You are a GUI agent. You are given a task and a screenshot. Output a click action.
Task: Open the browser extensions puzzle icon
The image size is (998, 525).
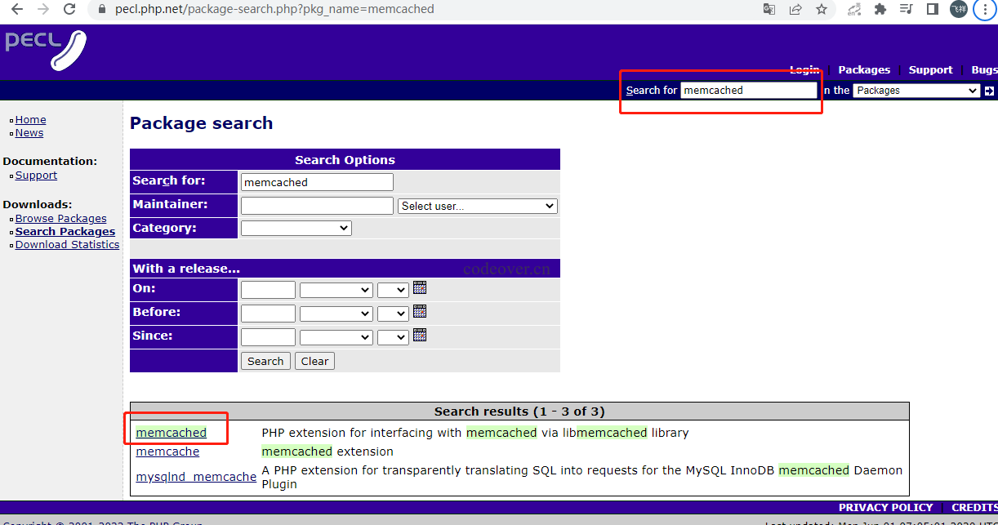coord(880,10)
